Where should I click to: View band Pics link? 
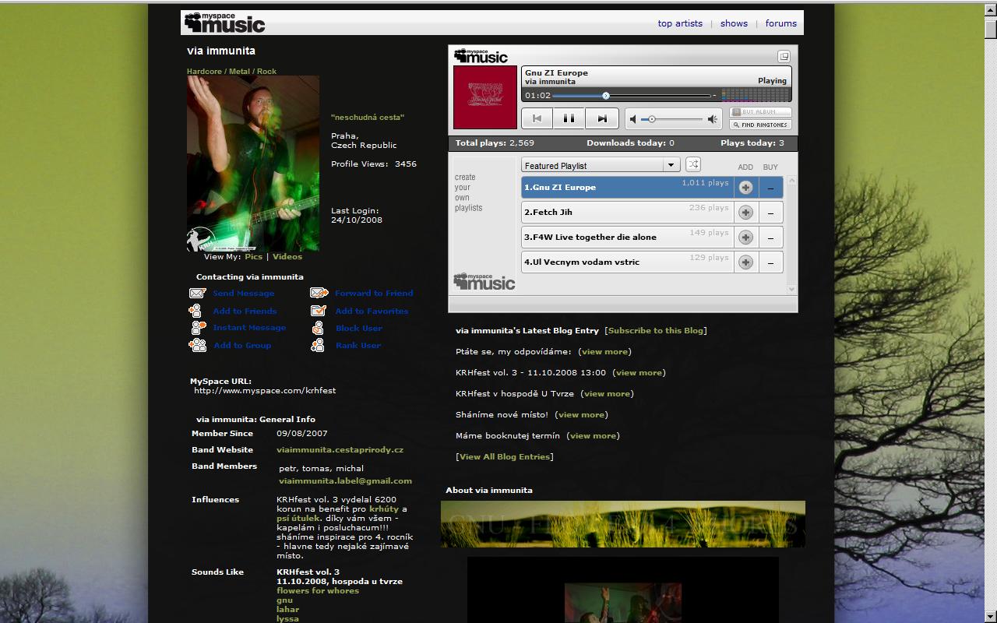coord(254,256)
